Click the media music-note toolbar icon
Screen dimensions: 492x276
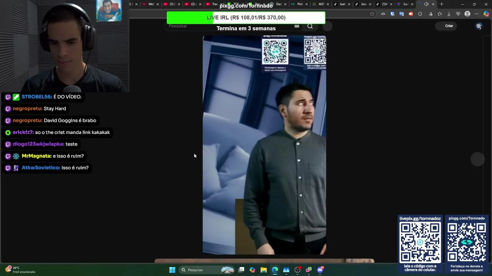coord(430,14)
